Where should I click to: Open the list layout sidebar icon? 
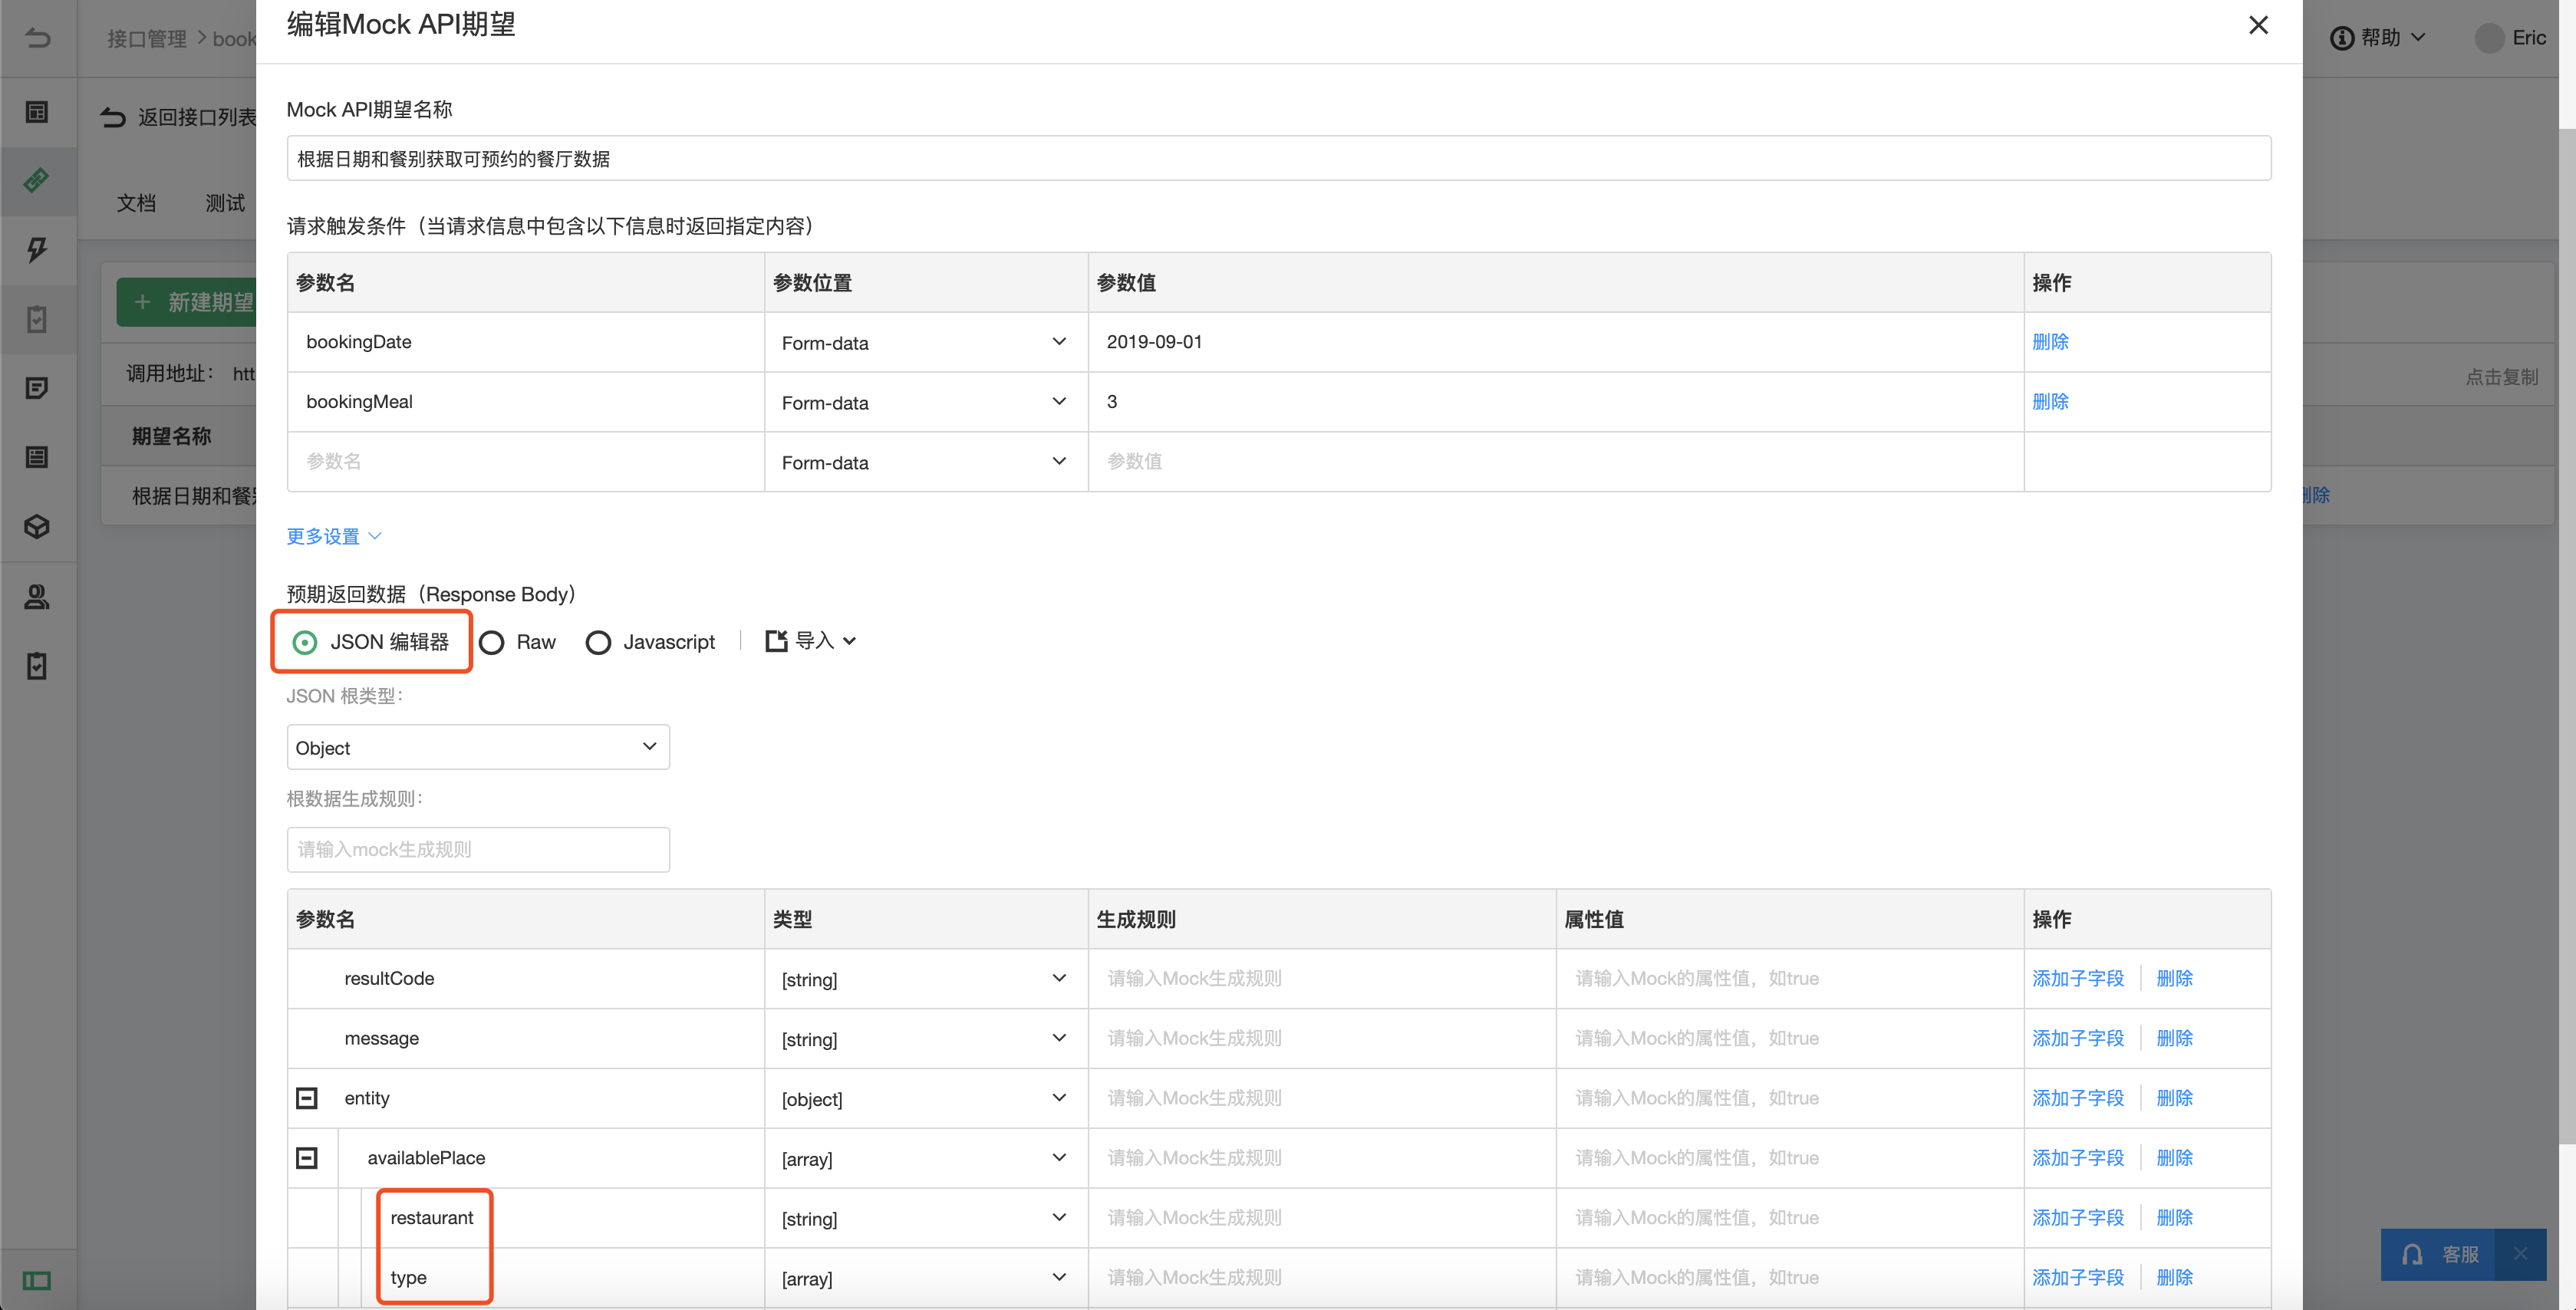pos(37,457)
